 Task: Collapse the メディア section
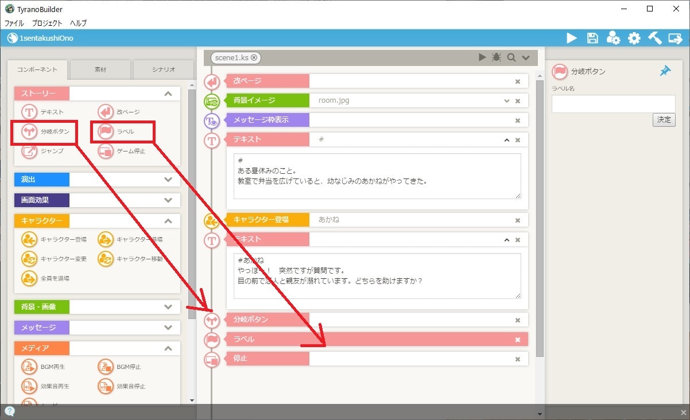point(168,348)
